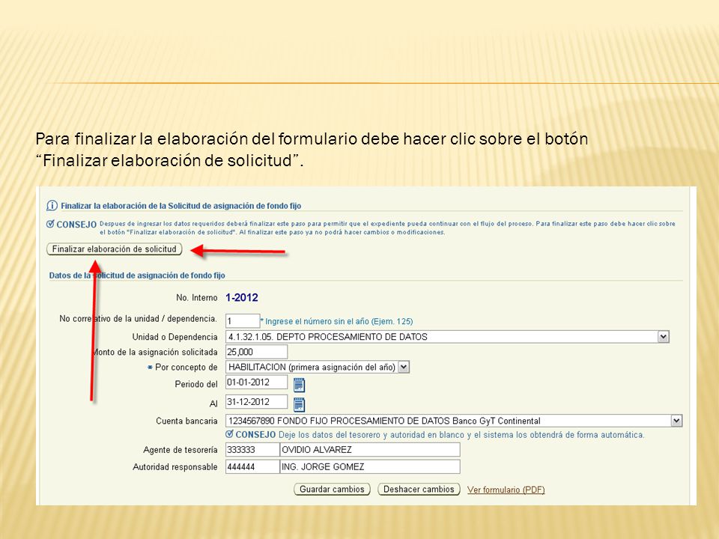The height and width of the screenshot is (539, 719).
Task: Open calendar icon for Al date
Action: tap(299, 404)
